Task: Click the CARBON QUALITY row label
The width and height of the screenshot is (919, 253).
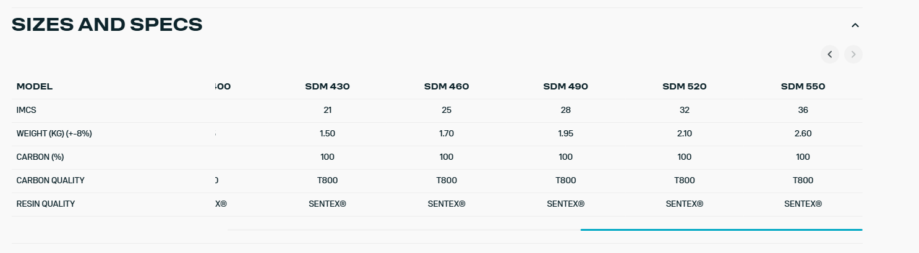Action: [x=51, y=180]
